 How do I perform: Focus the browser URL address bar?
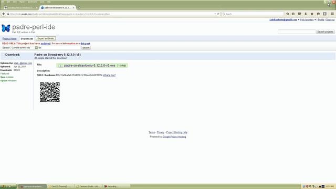pyautogui.click(x=111, y=14)
